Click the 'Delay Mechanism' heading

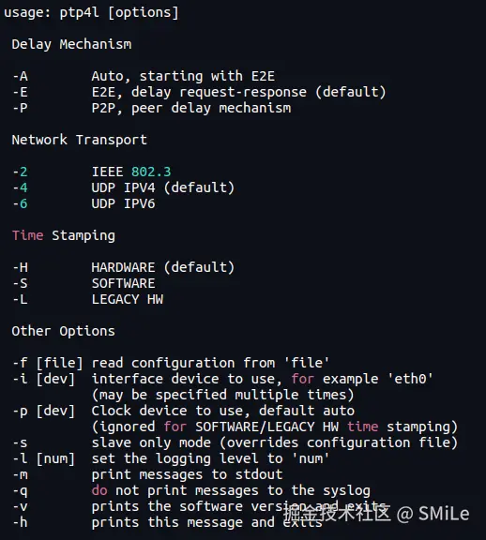(x=71, y=44)
